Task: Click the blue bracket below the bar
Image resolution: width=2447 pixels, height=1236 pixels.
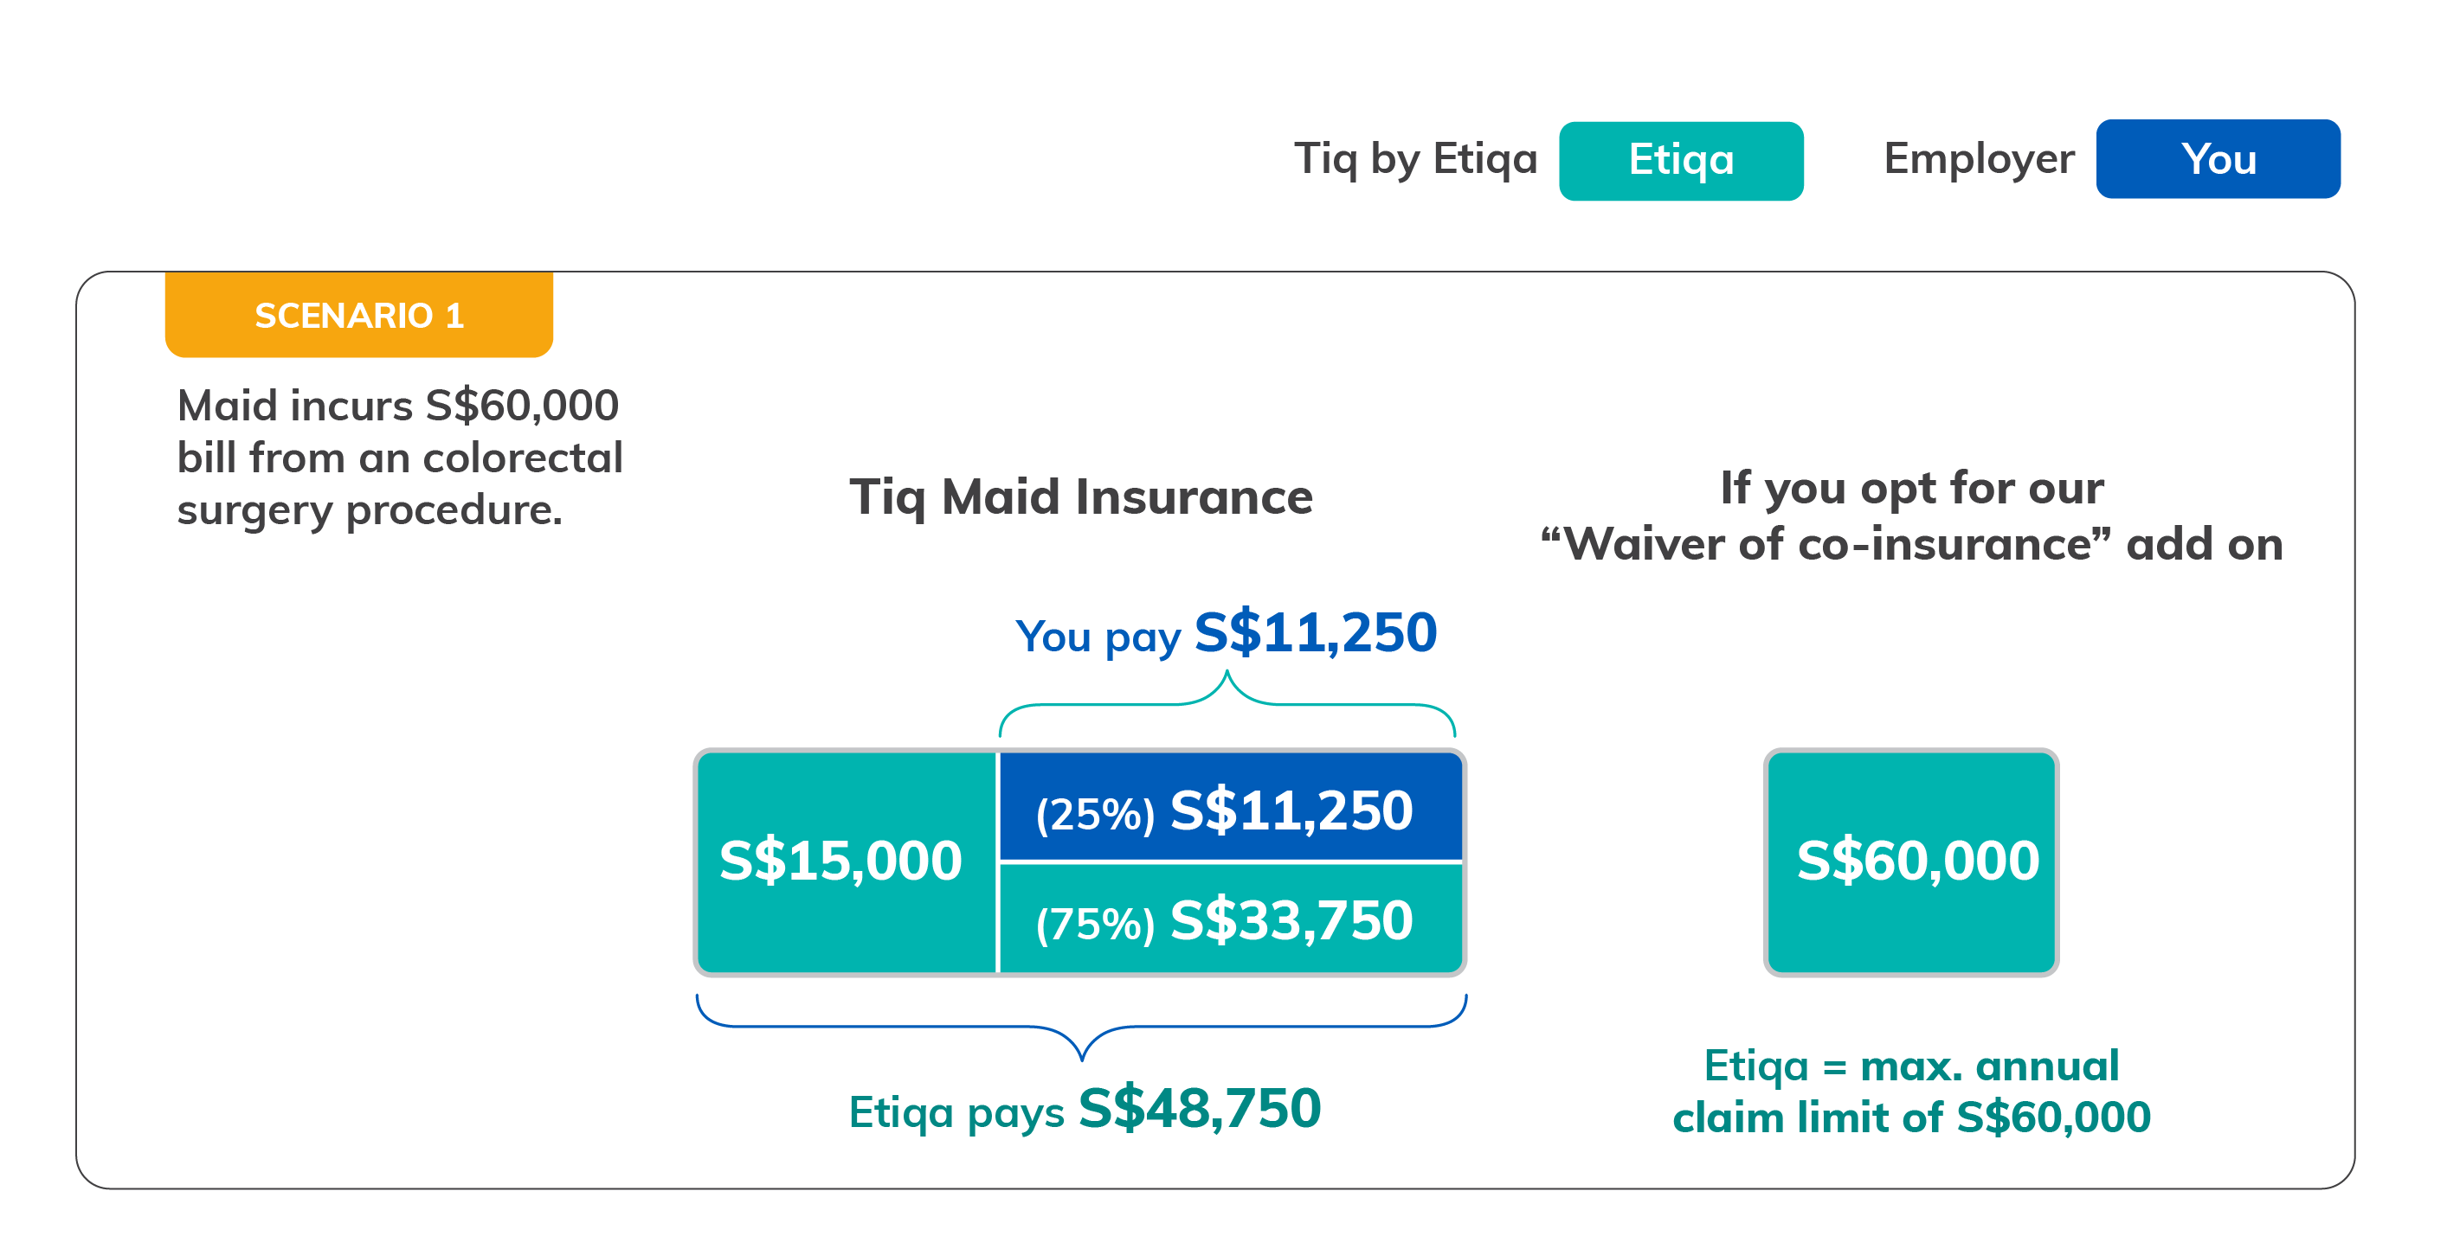Action: [x=1081, y=1028]
